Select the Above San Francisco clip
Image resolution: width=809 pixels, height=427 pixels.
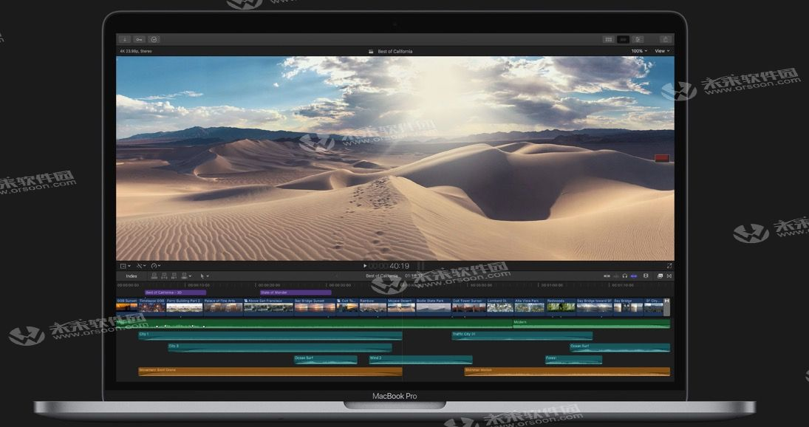[x=268, y=306]
